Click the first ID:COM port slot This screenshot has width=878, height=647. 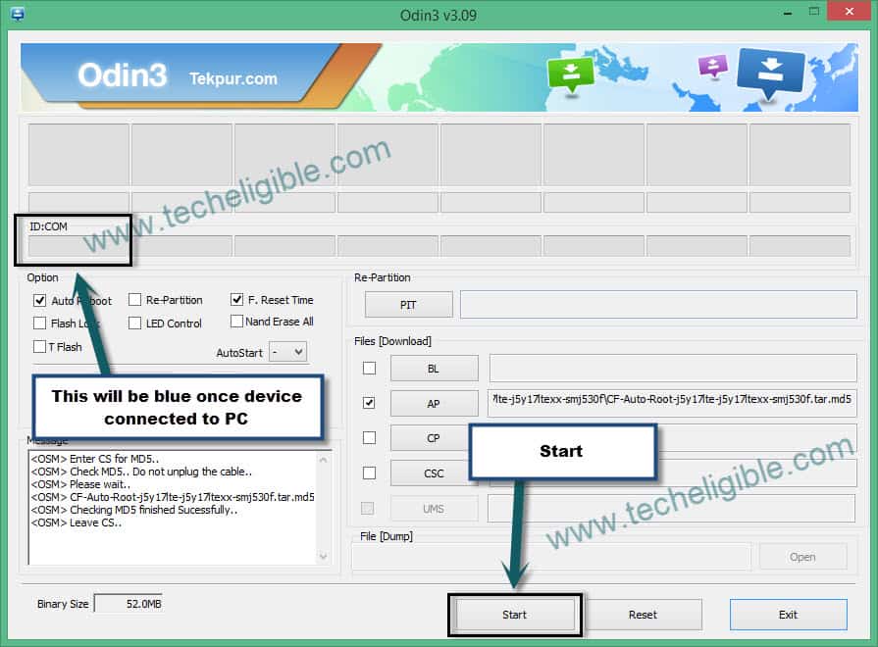click(78, 246)
